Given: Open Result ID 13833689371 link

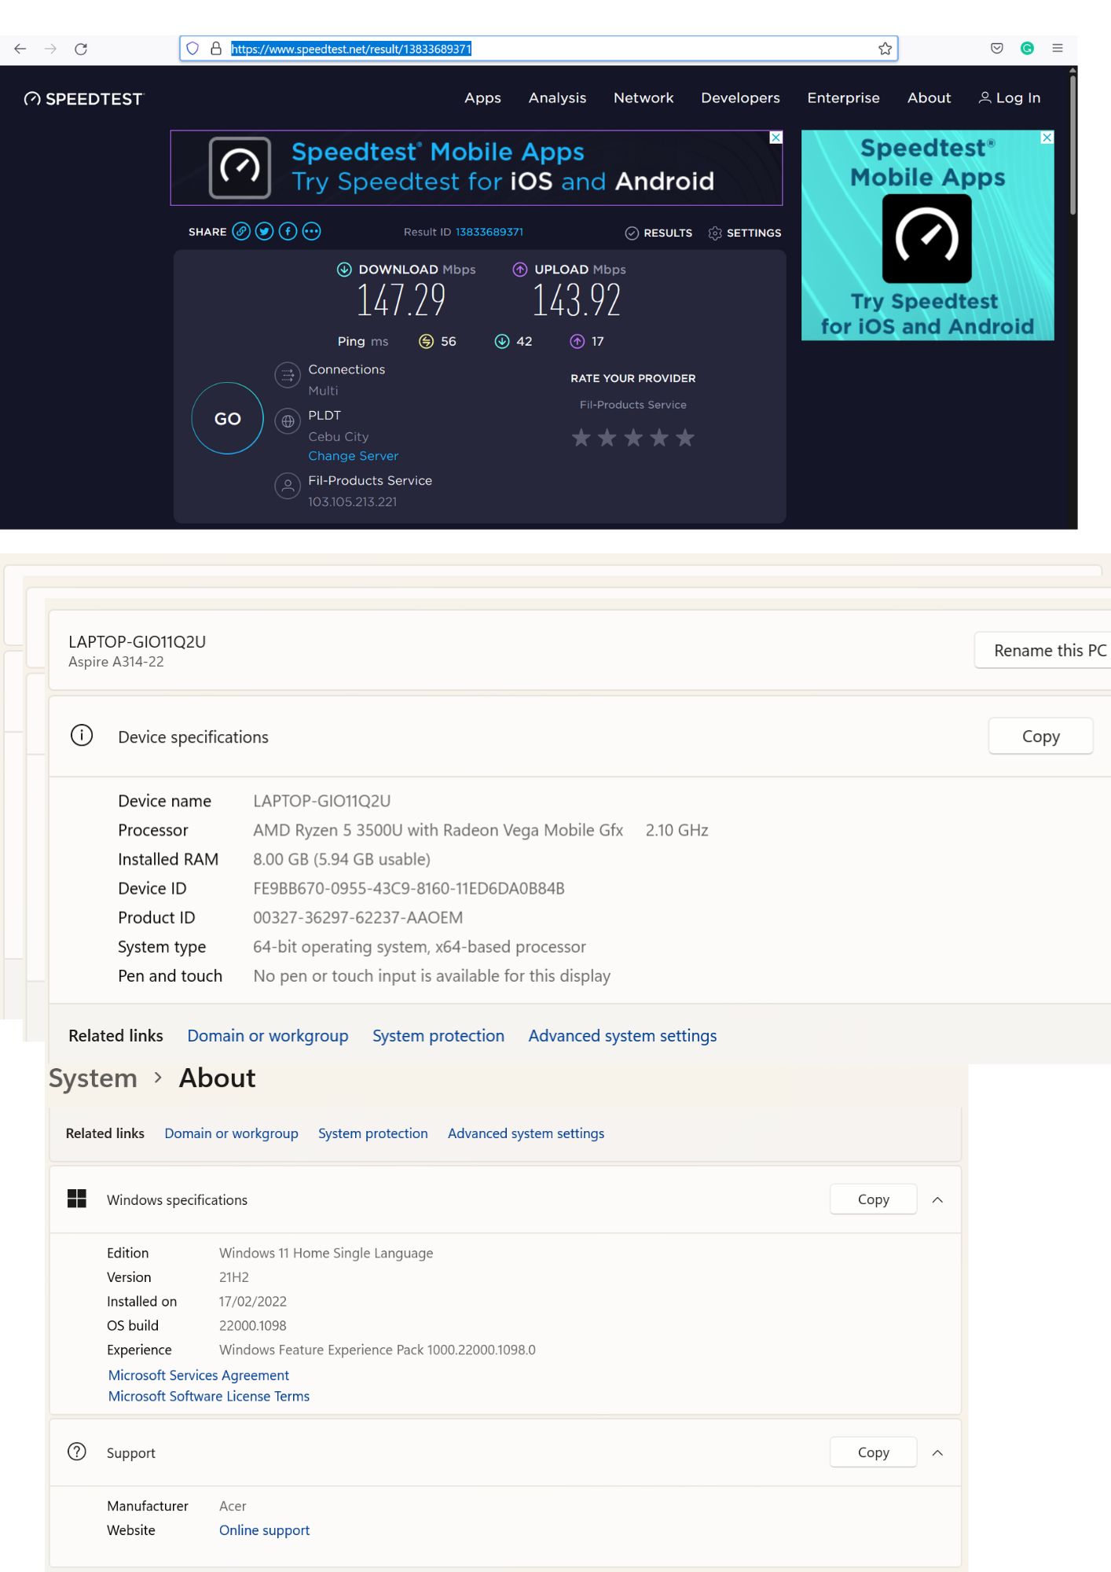Looking at the screenshot, I should (x=489, y=232).
